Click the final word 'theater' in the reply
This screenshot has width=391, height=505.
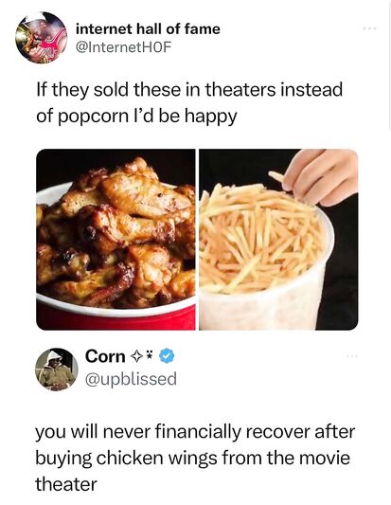tap(66, 484)
